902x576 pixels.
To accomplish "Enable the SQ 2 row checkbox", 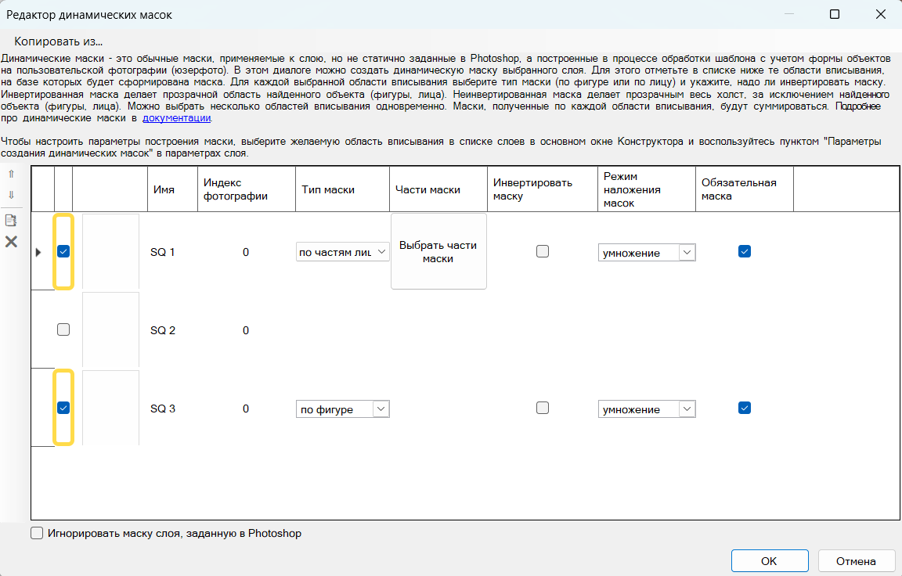I will pyautogui.click(x=63, y=329).
